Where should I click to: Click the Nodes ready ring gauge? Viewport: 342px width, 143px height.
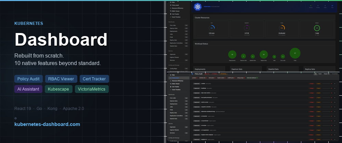tap(317, 28)
